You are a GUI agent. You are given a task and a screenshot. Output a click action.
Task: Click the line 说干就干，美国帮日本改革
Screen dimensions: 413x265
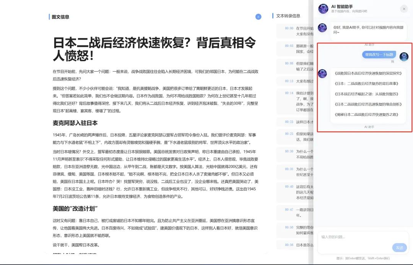pyautogui.click(x=76, y=245)
